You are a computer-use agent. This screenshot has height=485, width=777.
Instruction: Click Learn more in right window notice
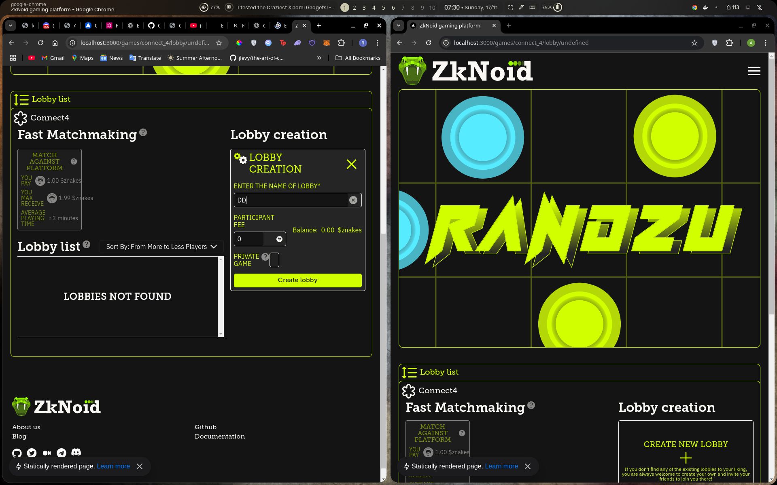(501, 466)
